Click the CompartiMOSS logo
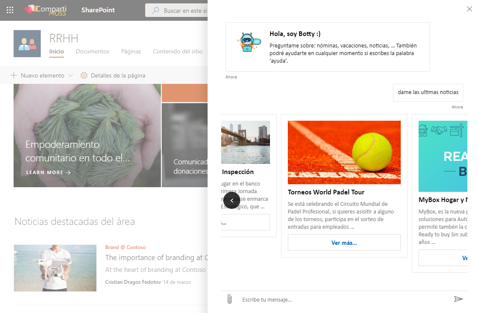This screenshot has width=478, height=313. coord(45,10)
